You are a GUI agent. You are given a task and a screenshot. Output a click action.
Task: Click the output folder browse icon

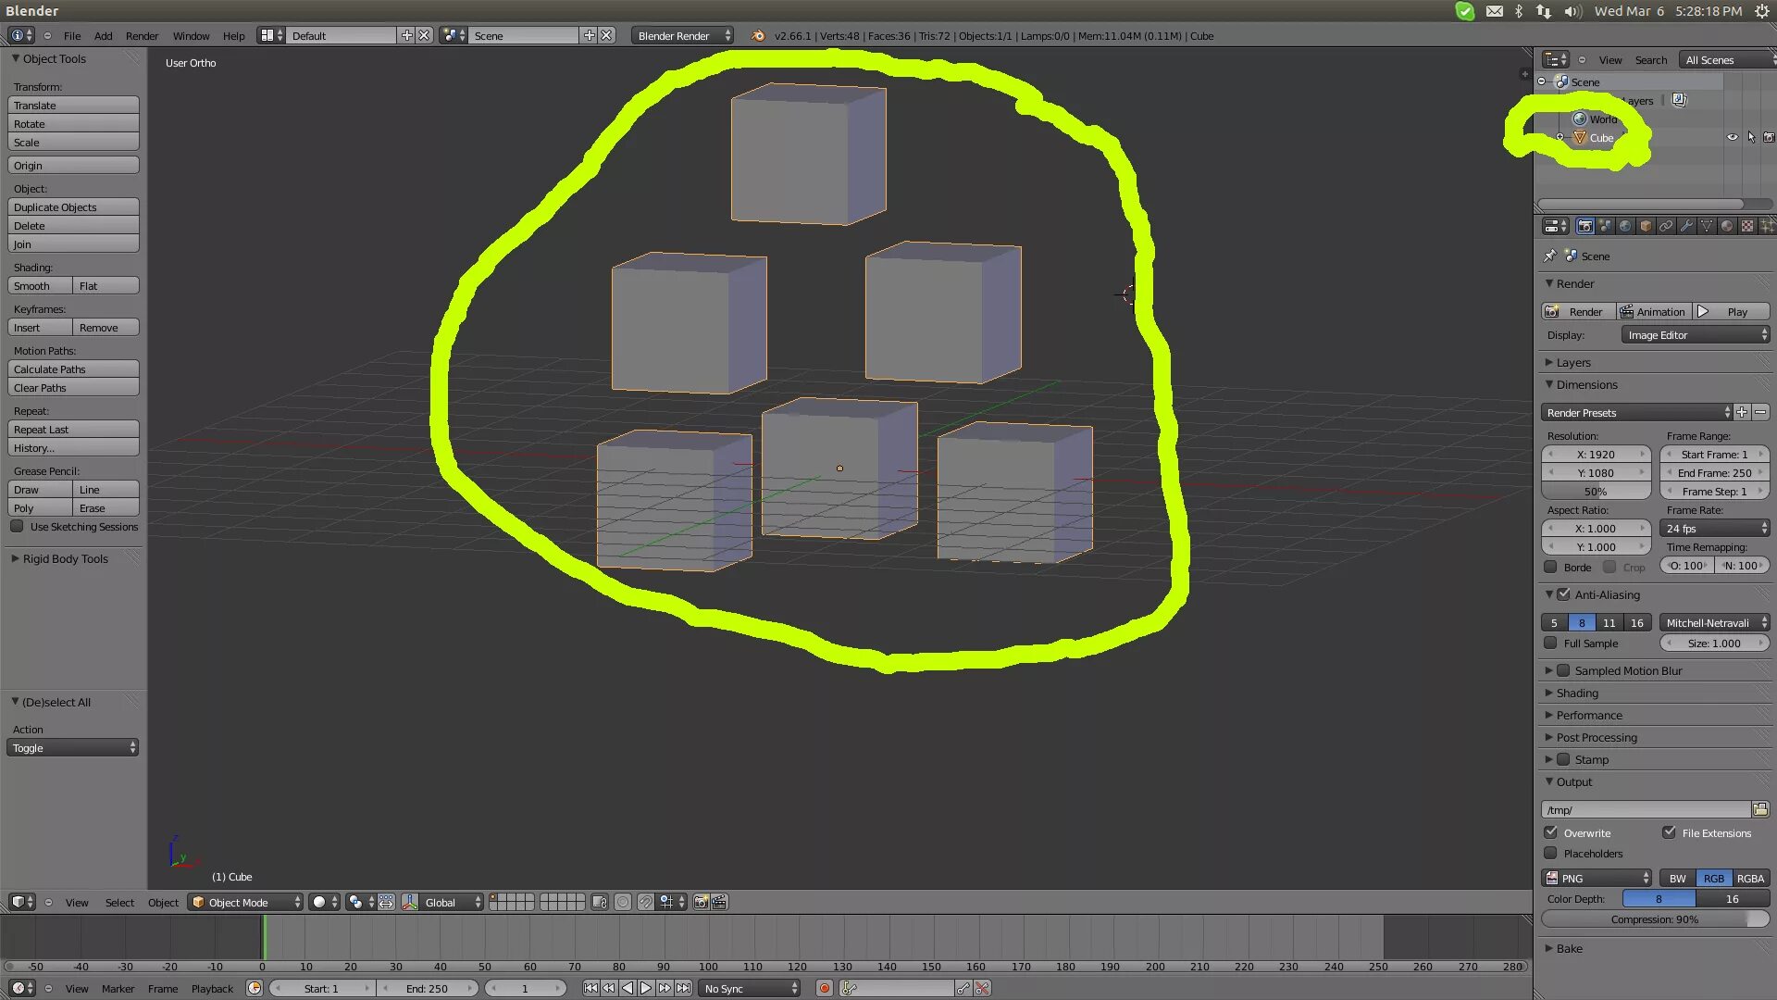pos(1760,809)
